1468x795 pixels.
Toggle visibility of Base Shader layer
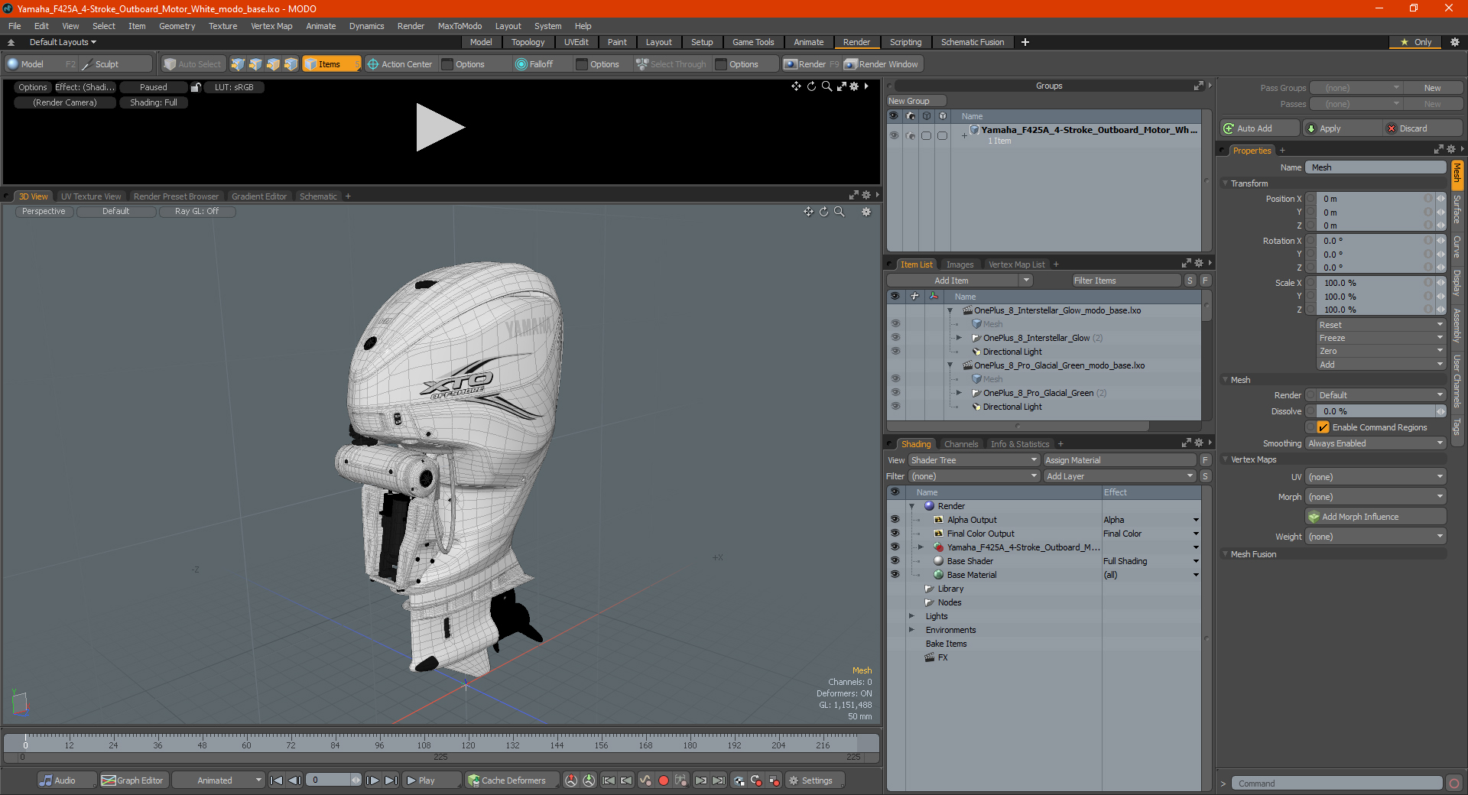point(895,561)
